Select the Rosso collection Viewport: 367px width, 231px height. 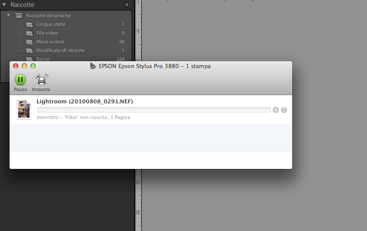coord(43,59)
